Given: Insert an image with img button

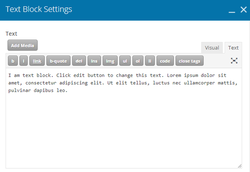Looking at the screenshot, I should click(110, 61).
